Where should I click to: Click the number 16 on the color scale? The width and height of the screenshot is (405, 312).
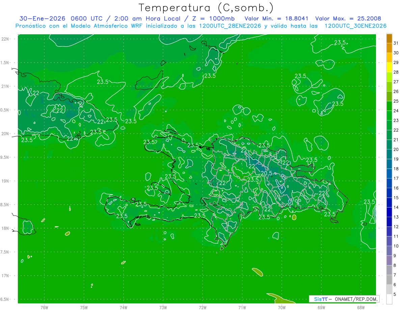(x=396, y=188)
